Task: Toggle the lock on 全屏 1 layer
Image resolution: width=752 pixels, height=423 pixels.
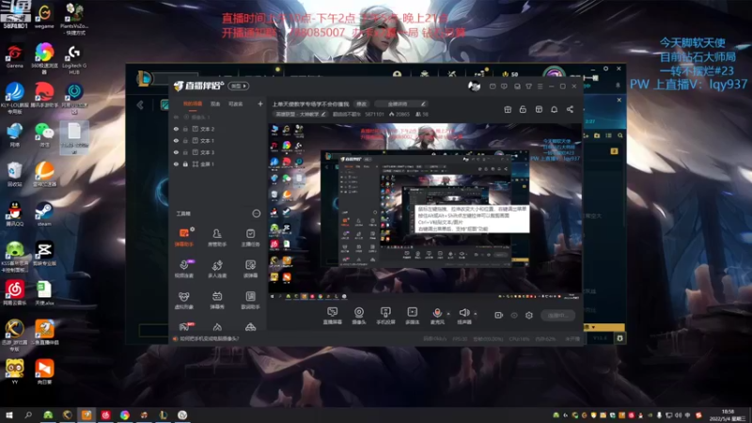Action: tap(185, 164)
